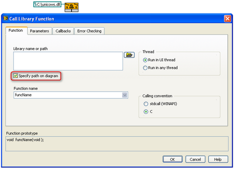
Task: Open the folder browse icon
Action: point(129,55)
